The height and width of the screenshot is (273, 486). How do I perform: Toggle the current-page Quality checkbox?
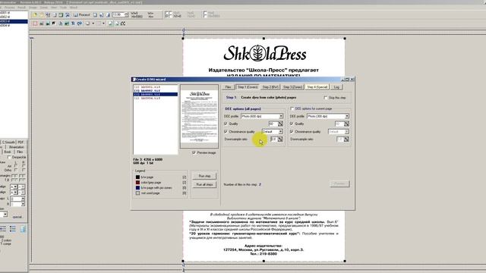click(x=292, y=124)
